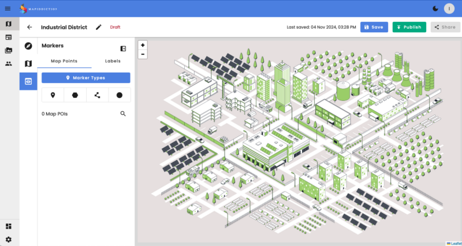This screenshot has width=462, height=246.
Task: Search Map POIs with the magnifier icon
Action: click(123, 114)
